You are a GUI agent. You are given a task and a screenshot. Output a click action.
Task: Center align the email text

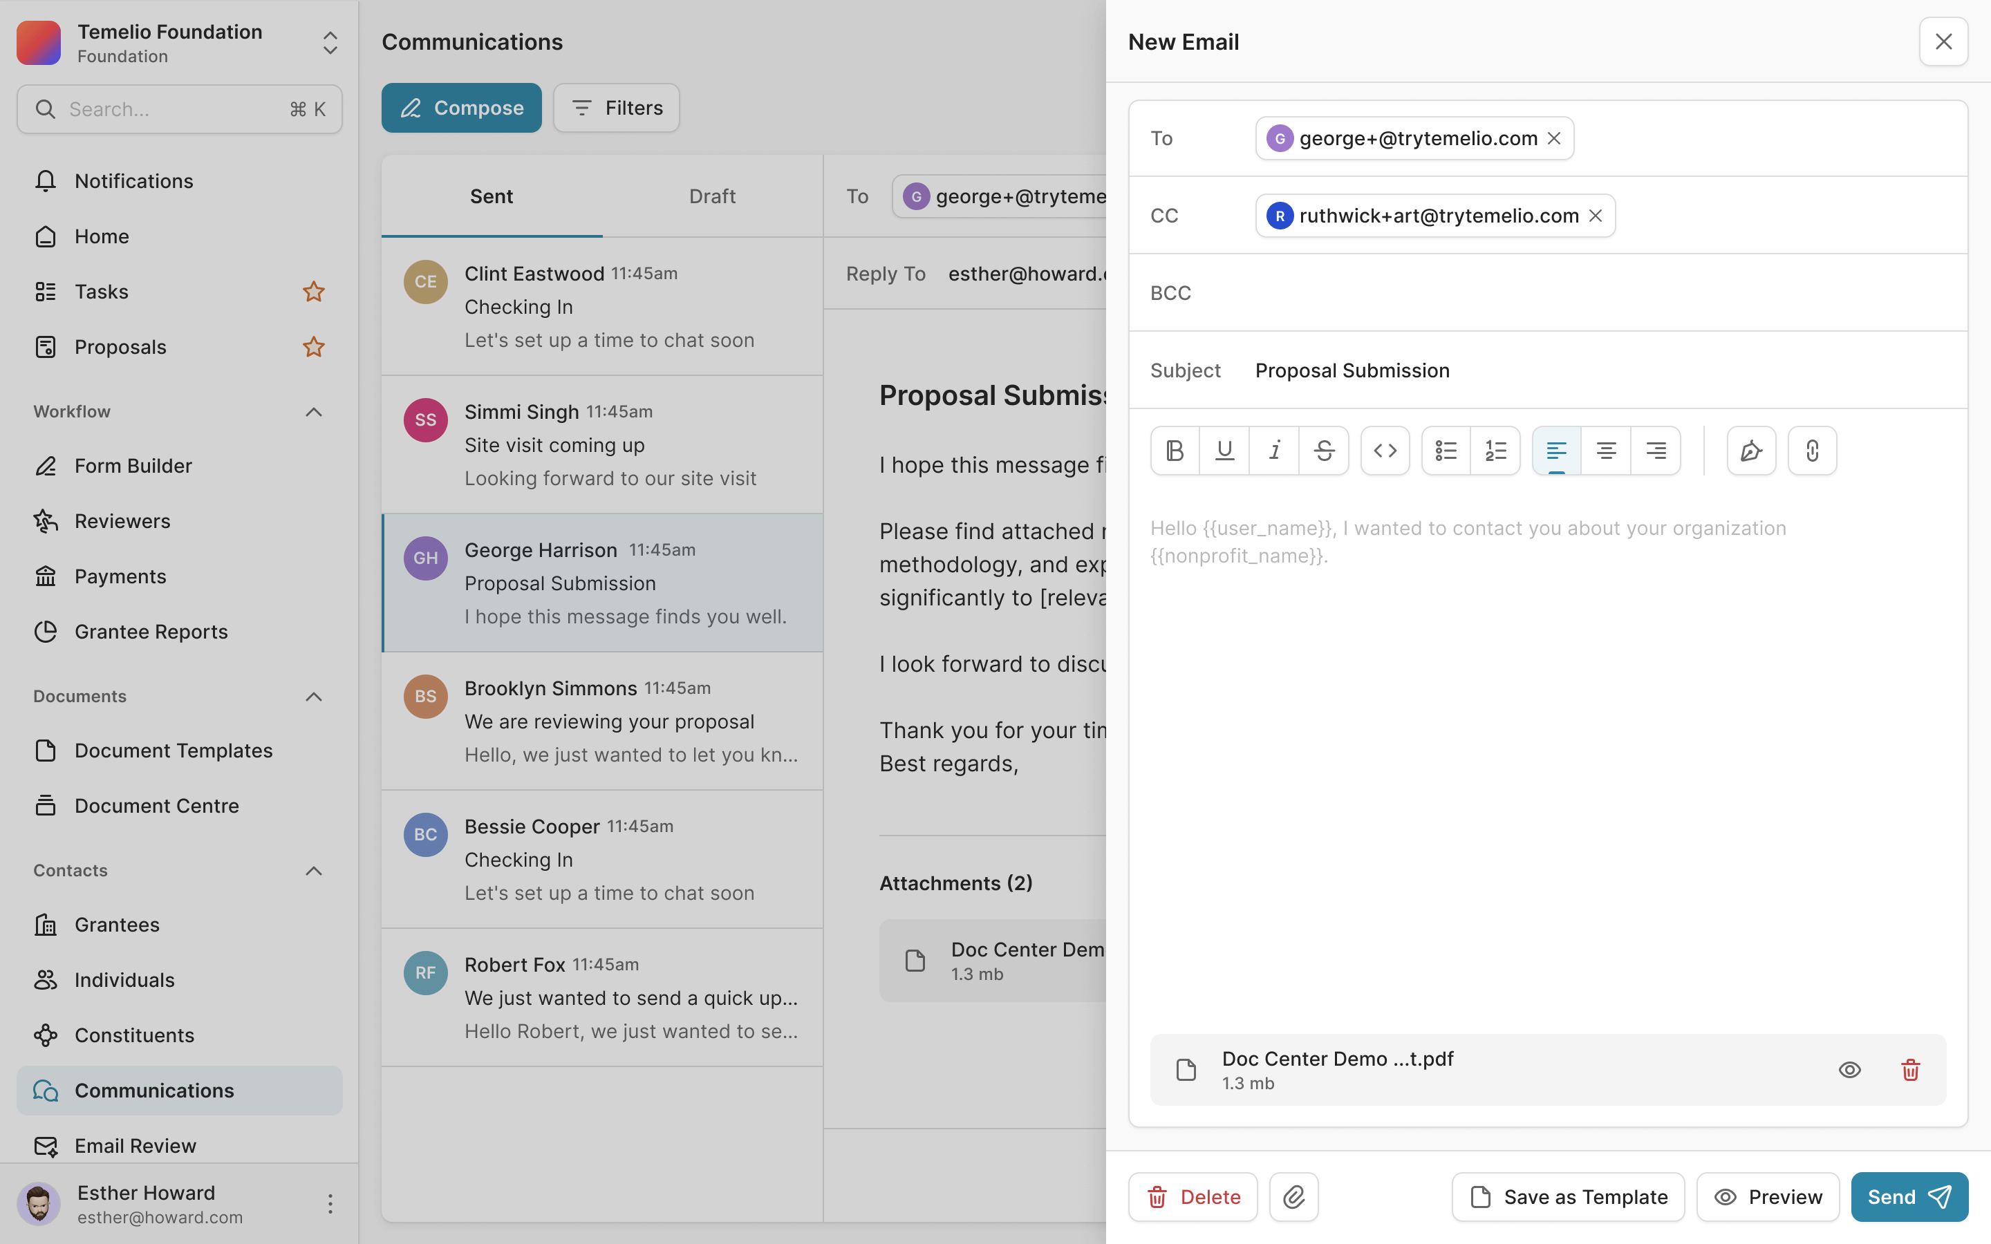coord(1605,451)
